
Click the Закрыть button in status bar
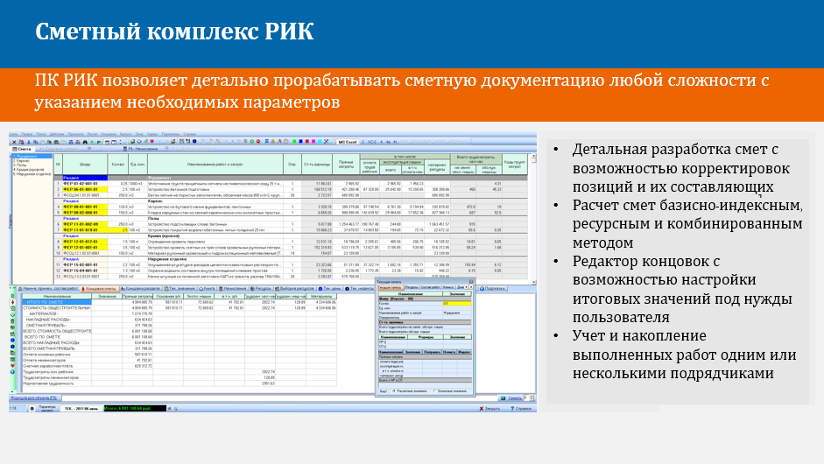(489, 408)
